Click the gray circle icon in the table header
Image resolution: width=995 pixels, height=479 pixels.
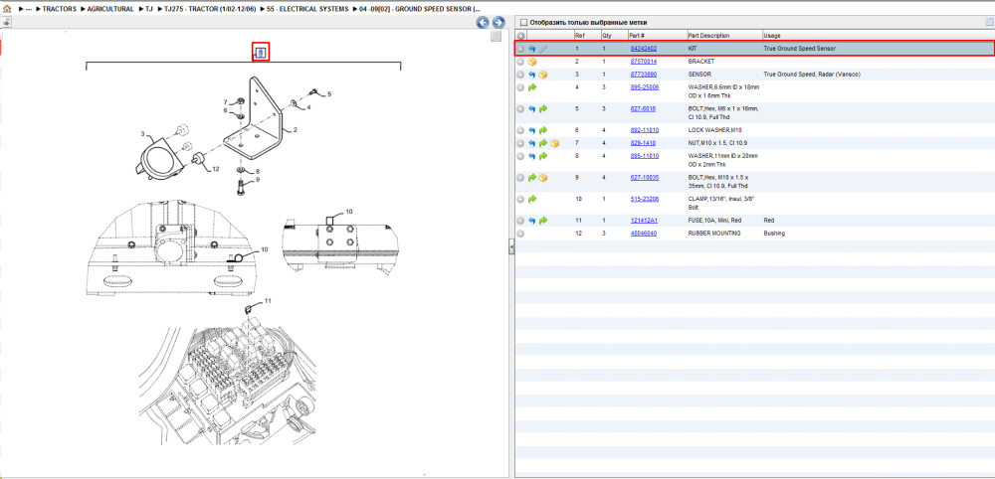coord(520,36)
